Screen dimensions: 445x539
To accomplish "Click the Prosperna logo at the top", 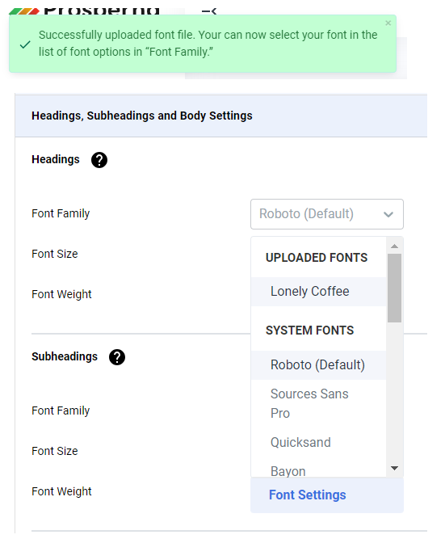I will pyautogui.click(x=84, y=11).
